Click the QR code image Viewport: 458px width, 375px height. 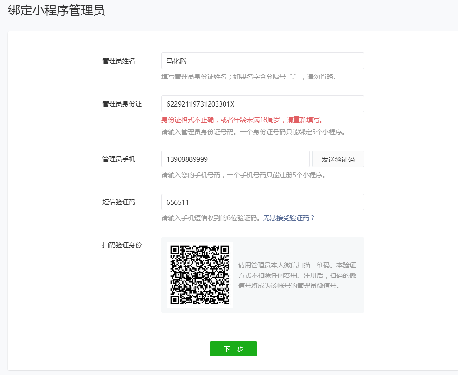tap(200, 275)
